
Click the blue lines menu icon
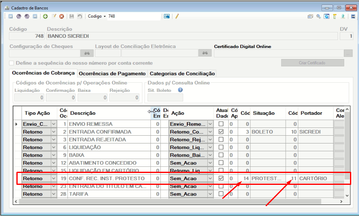pyautogui.click(x=353, y=16)
